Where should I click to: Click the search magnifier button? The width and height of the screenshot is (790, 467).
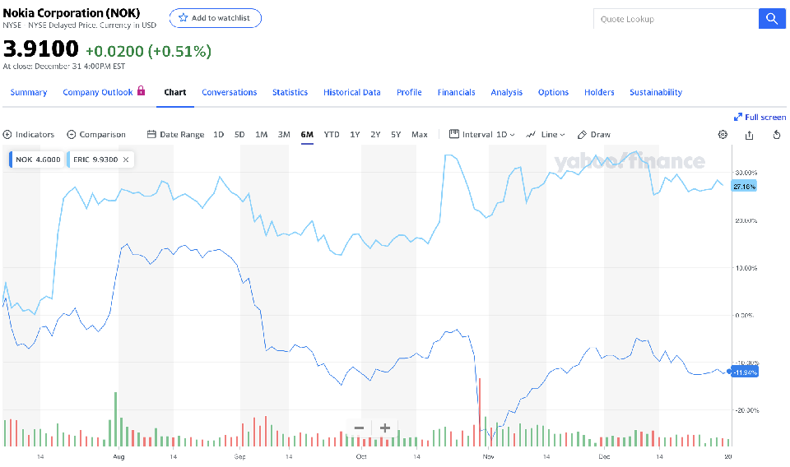771,19
